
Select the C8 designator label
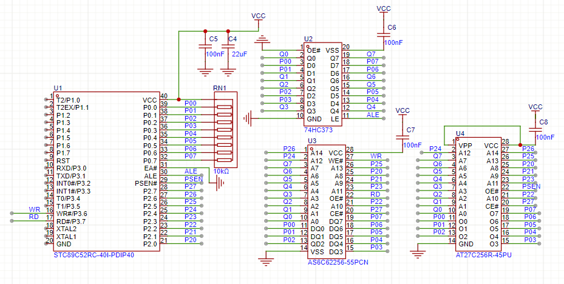click(x=543, y=122)
